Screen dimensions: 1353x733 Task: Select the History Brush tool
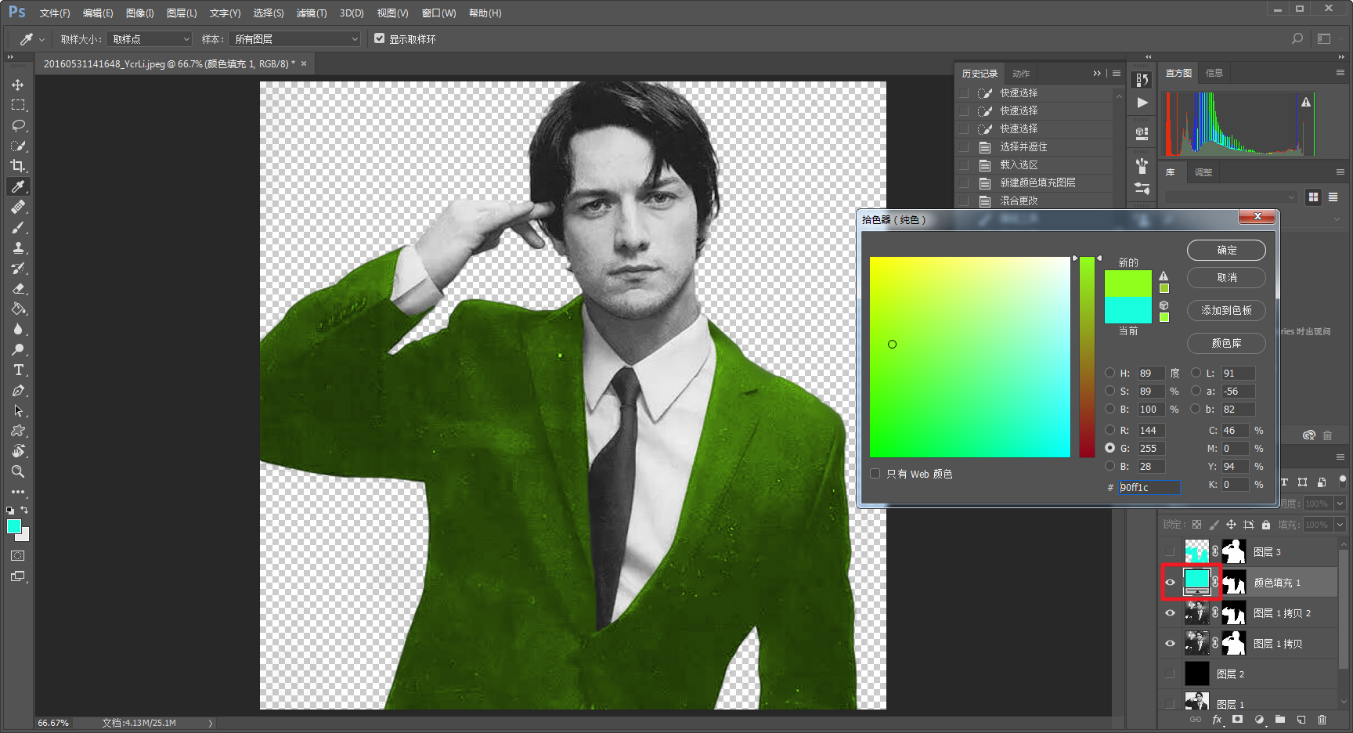coord(17,268)
